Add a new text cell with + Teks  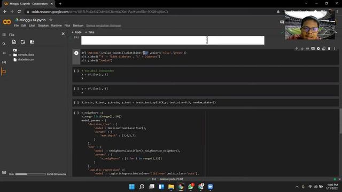click(90, 32)
